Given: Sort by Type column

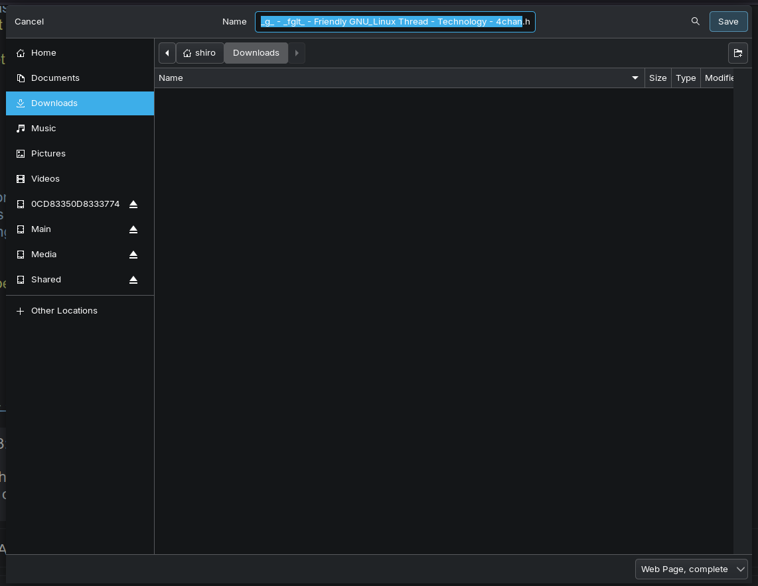Looking at the screenshot, I should click(686, 78).
